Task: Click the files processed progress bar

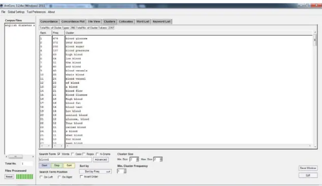Action: click(25, 176)
